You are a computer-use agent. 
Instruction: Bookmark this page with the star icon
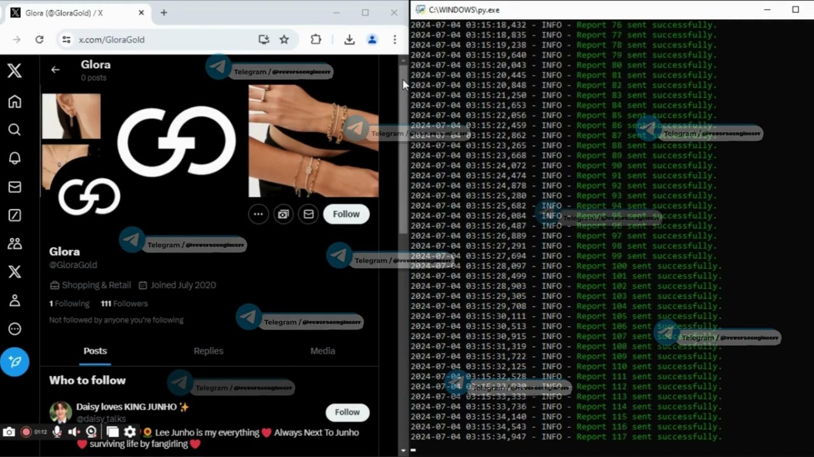coord(284,39)
